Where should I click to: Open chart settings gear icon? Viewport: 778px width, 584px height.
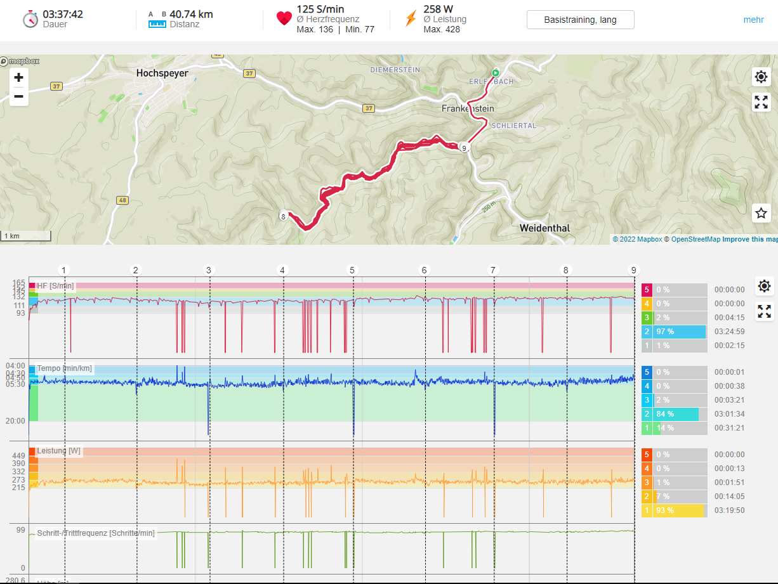(x=765, y=286)
